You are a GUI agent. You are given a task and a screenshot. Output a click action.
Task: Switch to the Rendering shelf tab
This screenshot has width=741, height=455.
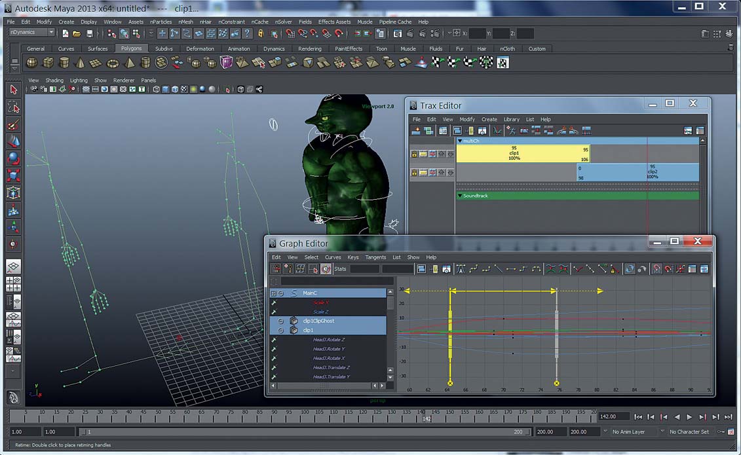tap(309, 48)
